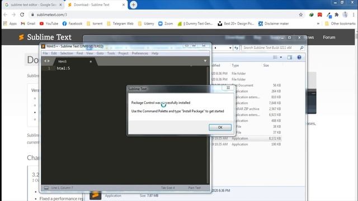Open the Gmail bookmark

pyautogui.click(x=28, y=23)
